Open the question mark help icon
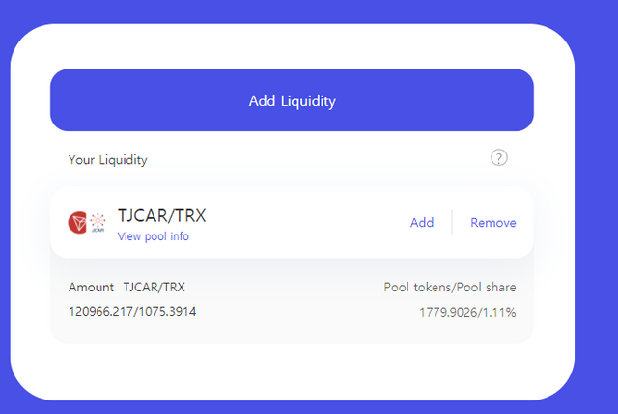This screenshot has width=618, height=414. (x=498, y=158)
